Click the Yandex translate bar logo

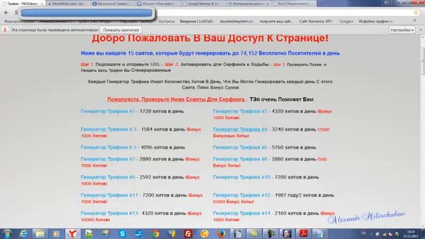5,30
